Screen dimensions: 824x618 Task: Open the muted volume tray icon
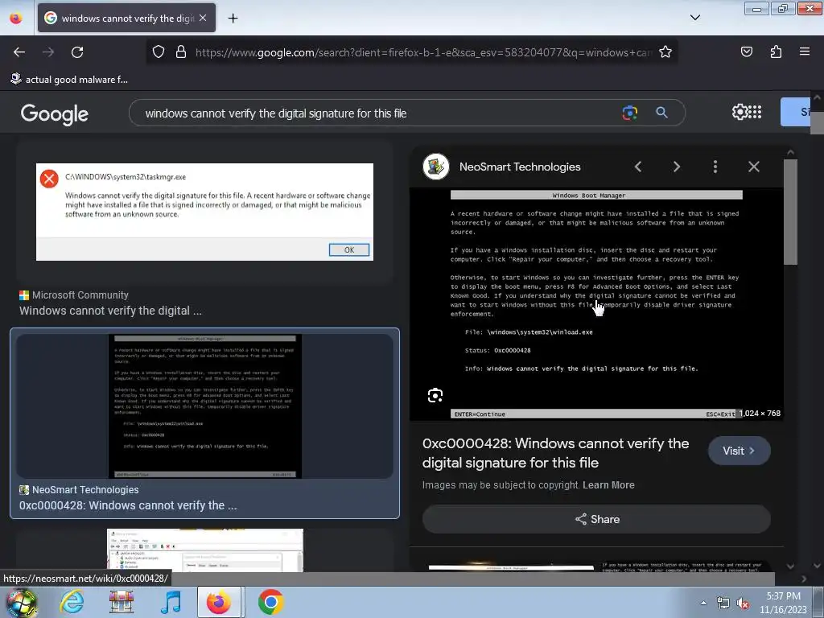(x=743, y=604)
